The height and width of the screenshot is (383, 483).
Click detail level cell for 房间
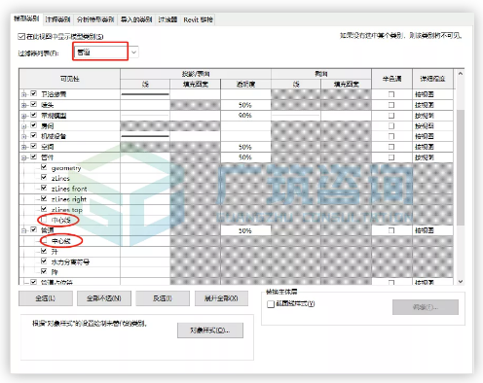(x=432, y=126)
